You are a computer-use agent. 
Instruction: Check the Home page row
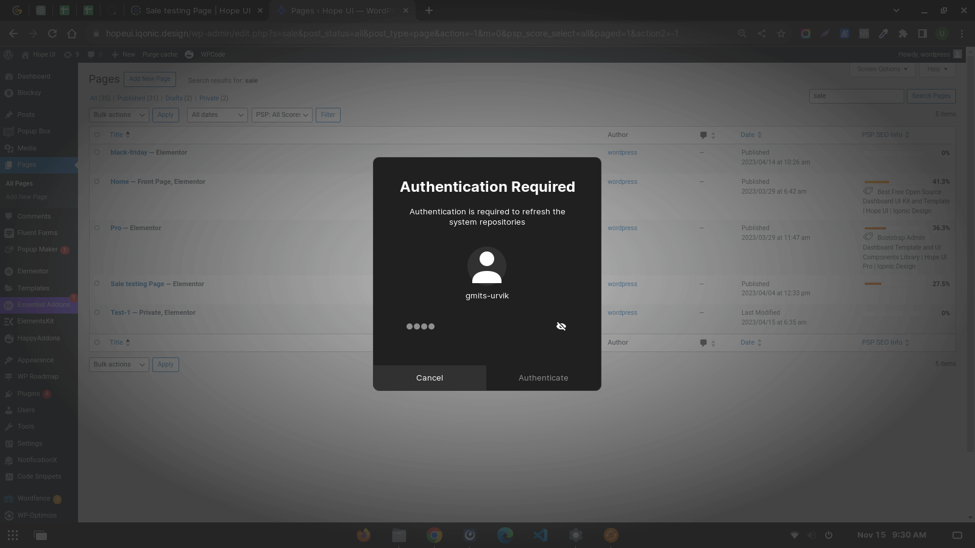(97, 181)
